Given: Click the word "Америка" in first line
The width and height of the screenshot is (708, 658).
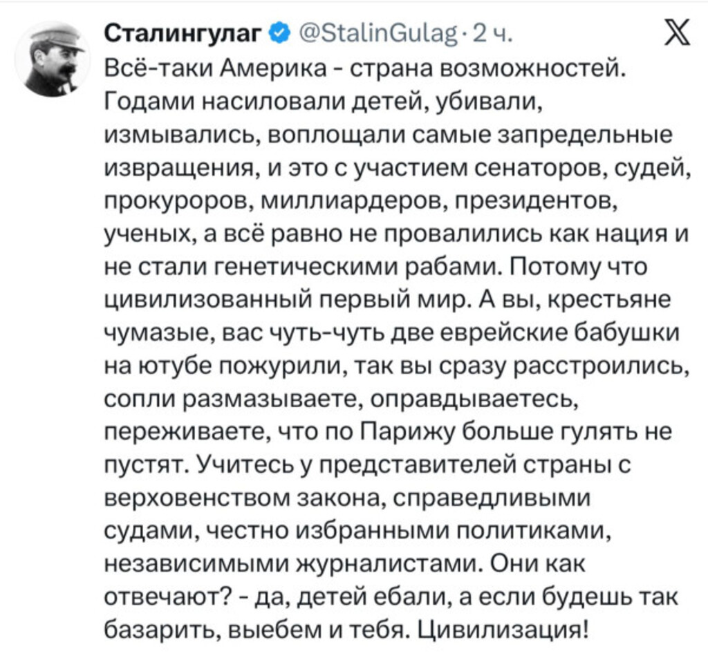Looking at the screenshot, I should [x=272, y=68].
